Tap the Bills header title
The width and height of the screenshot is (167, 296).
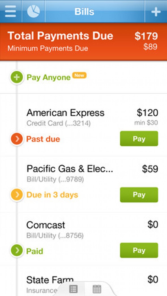pos(84,12)
